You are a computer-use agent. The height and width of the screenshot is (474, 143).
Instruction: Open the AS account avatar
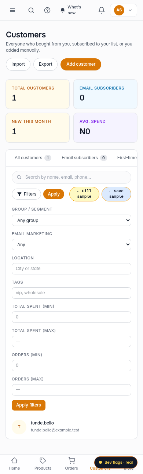click(x=119, y=10)
